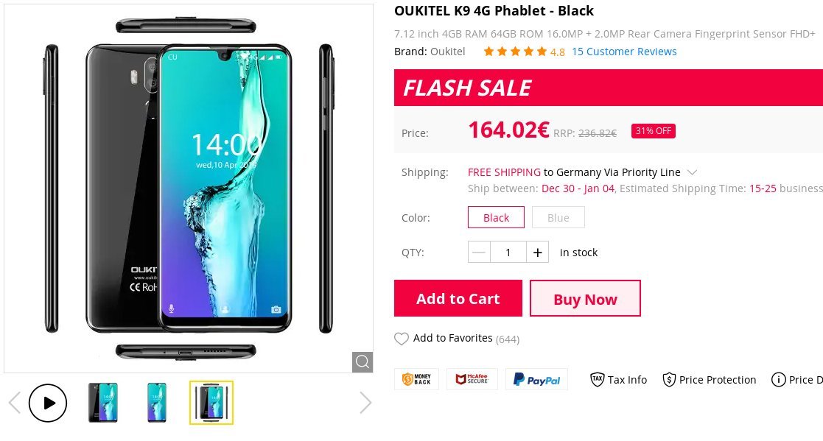
Task: Increase quantity with the plus button
Action: click(x=537, y=253)
